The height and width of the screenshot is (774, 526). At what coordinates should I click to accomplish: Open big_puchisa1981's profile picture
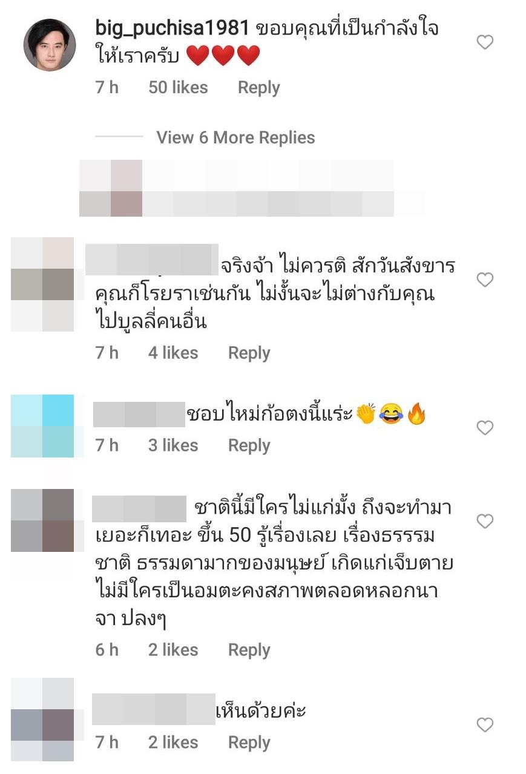pyautogui.click(x=49, y=45)
